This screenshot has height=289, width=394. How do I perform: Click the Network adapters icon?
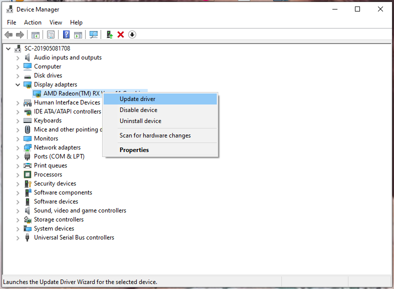[x=28, y=147]
